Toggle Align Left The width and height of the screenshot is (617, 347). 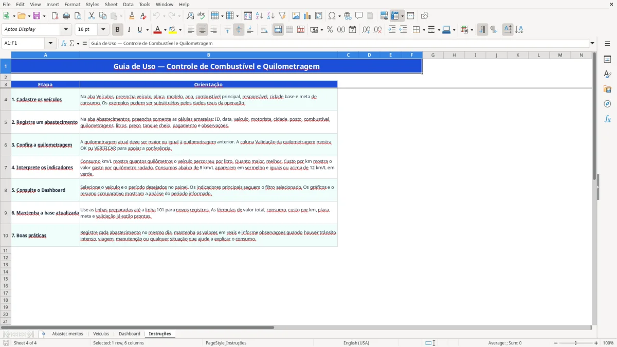pyautogui.click(x=191, y=30)
